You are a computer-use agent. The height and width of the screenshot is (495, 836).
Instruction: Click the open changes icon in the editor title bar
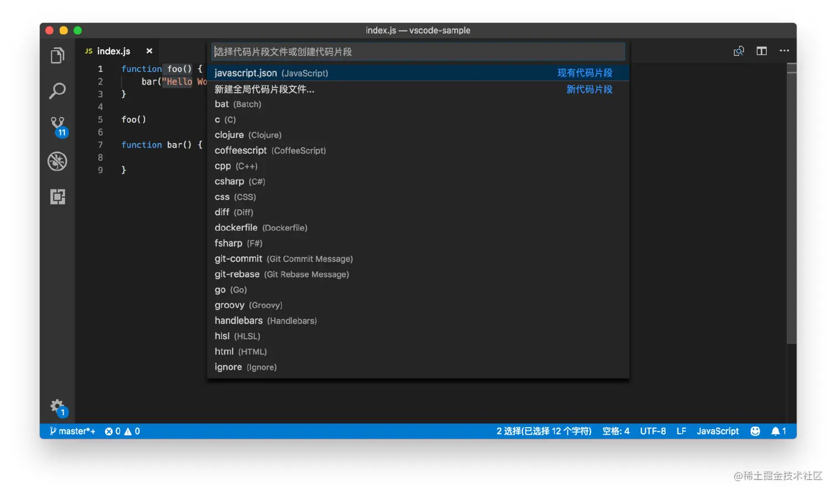point(739,51)
